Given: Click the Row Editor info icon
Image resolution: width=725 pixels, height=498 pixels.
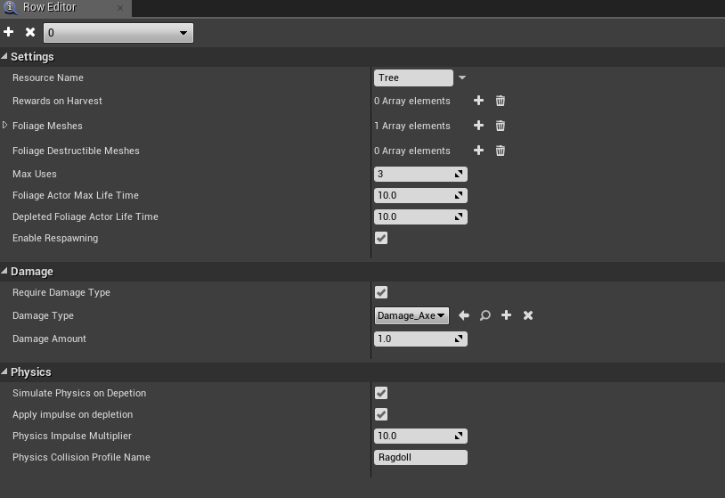Looking at the screenshot, I should point(10,7).
